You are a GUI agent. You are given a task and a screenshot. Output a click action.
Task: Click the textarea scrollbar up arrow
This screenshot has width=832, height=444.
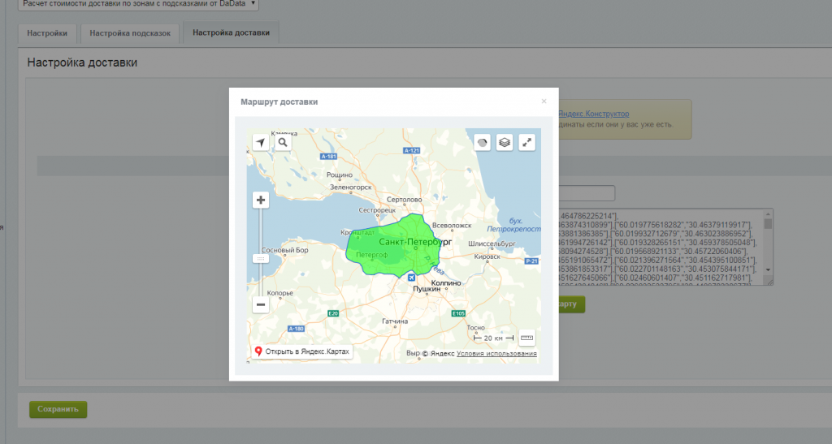[x=768, y=214]
